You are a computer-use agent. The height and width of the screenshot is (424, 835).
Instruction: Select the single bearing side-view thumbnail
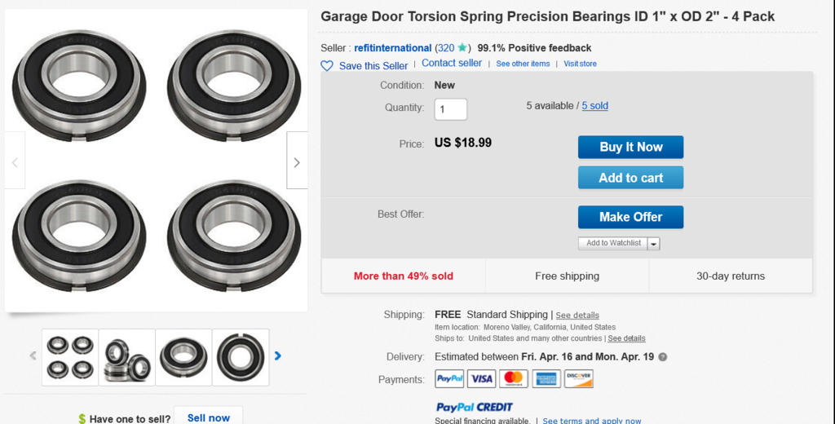click(183, 356)
